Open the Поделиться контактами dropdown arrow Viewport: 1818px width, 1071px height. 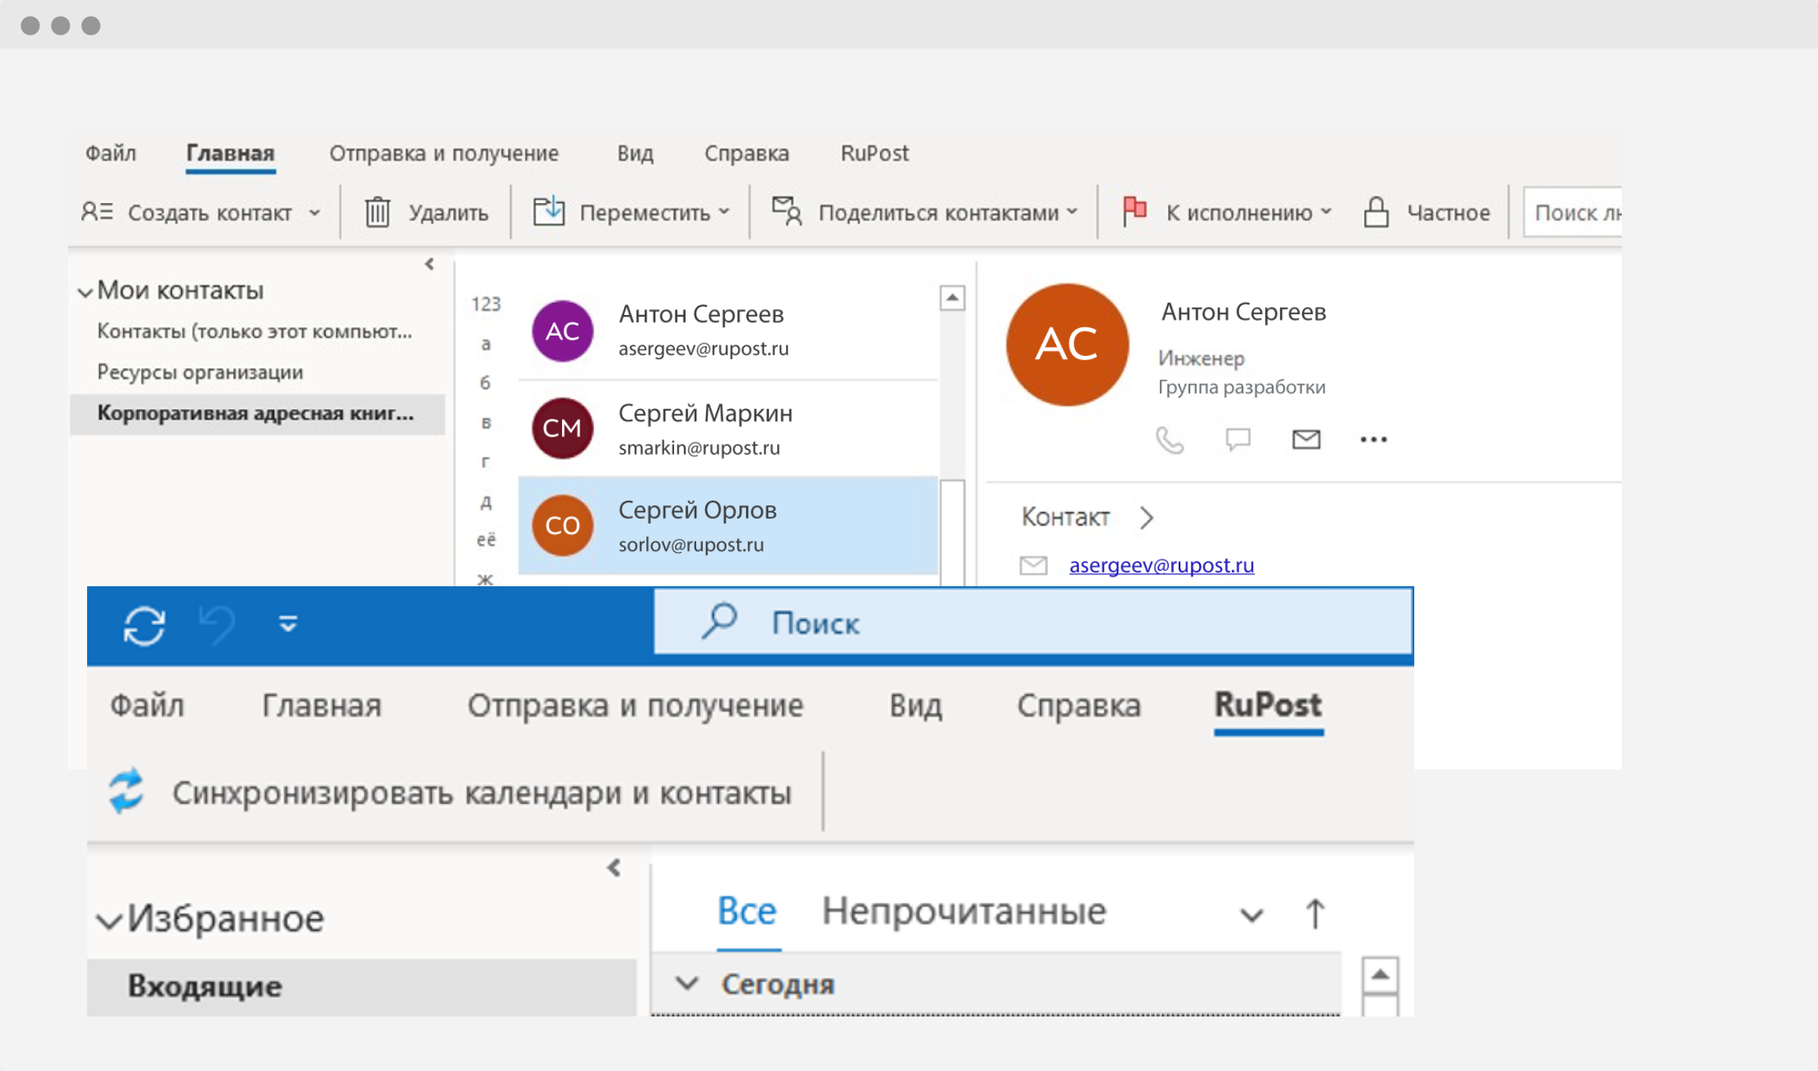tap(1072, 212)
